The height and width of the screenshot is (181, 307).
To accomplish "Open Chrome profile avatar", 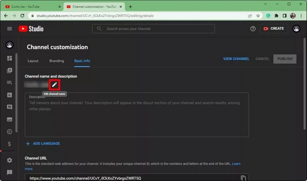I will tap(293, 16).
